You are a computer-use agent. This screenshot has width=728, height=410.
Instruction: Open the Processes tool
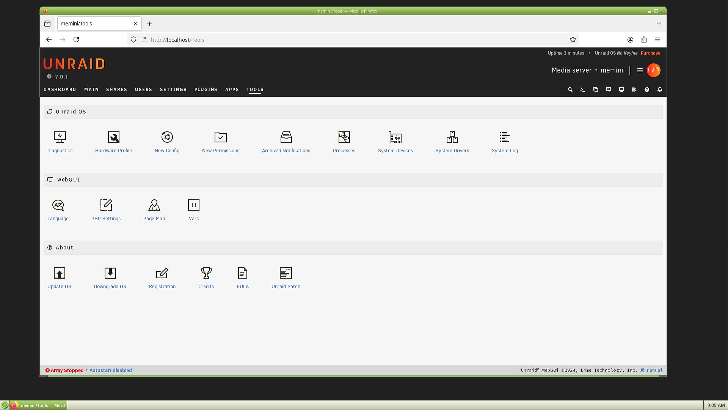pos(344,142)
